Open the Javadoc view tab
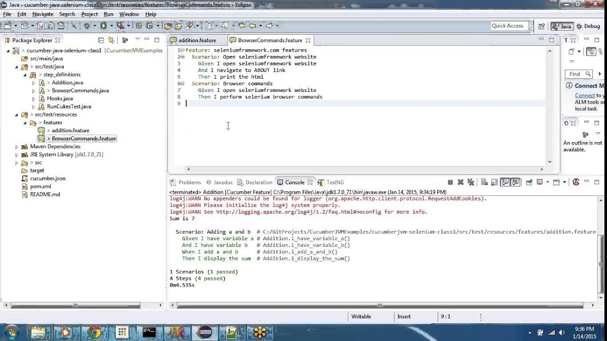607x341 pixels. 219,182
